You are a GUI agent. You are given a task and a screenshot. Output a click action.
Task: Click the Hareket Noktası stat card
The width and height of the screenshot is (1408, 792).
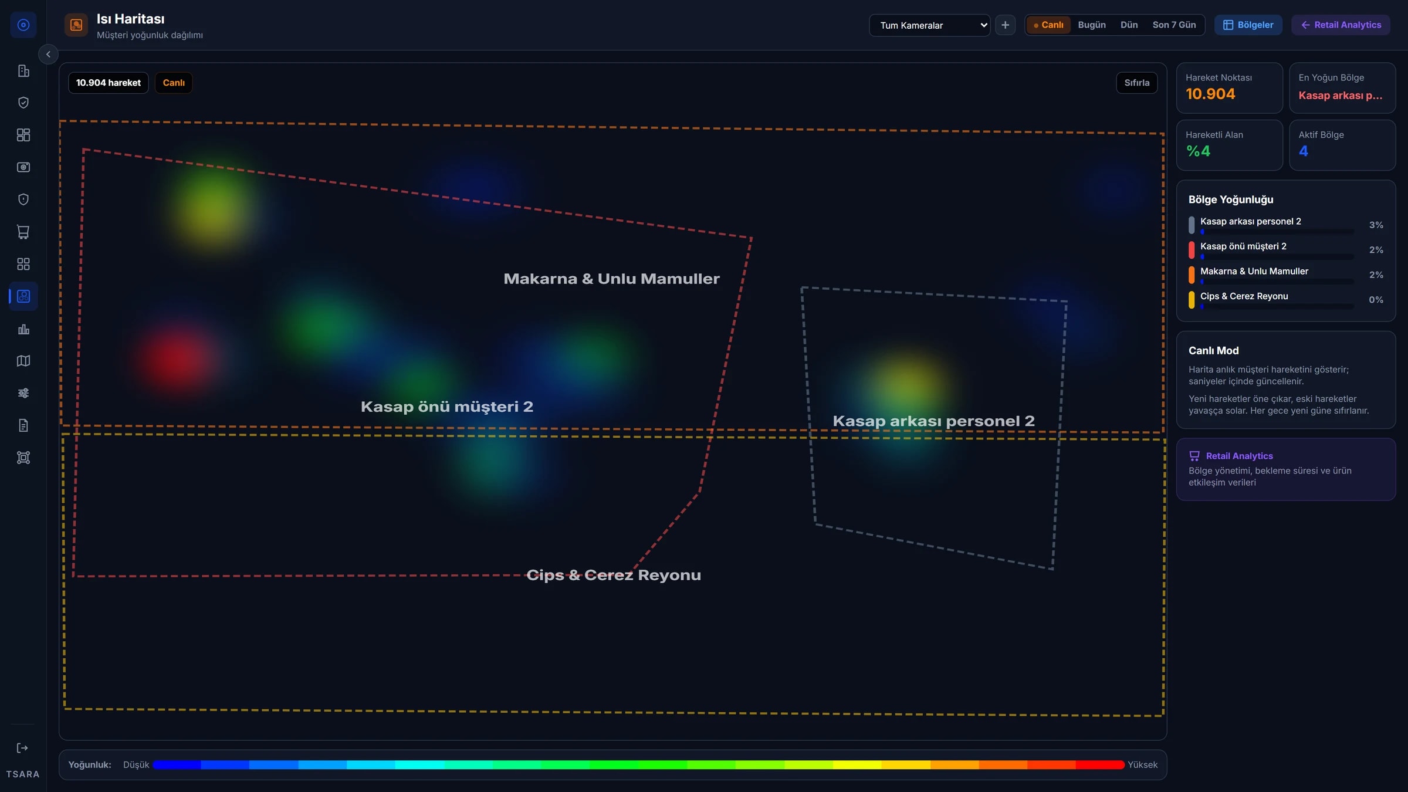[x=1229, y=88]
